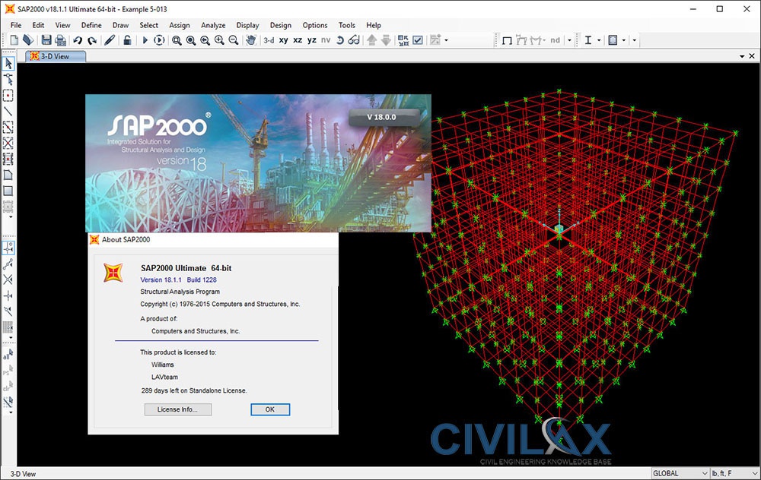Select quick draw braces tool
This screenshot has height=480, width=761.
click(x=8, y=143)
